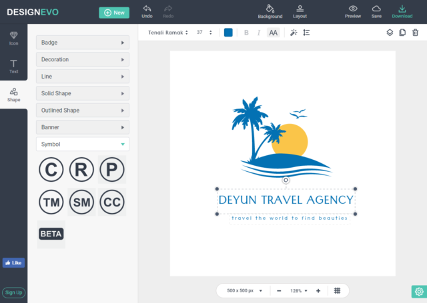
Task: Toggle italic formatting
Action: pos(258,33)
